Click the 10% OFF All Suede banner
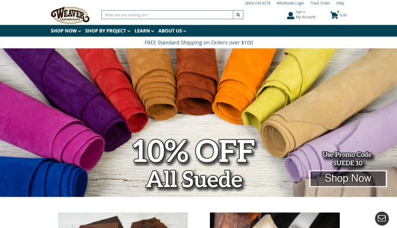This screenshot has width=397, height=228. 199,123
